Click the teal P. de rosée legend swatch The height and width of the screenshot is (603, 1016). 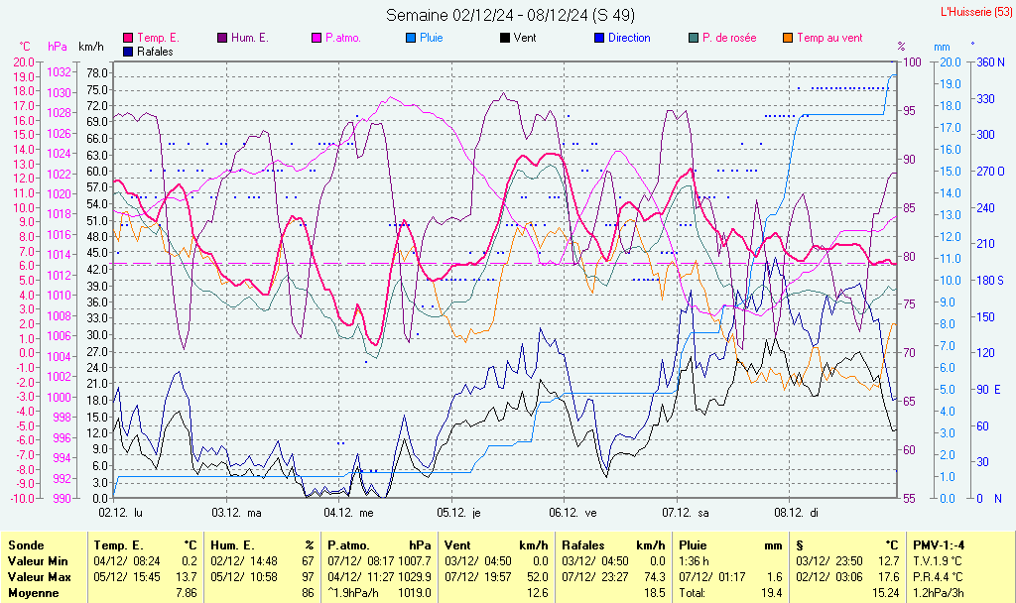[x=694, y=39]
